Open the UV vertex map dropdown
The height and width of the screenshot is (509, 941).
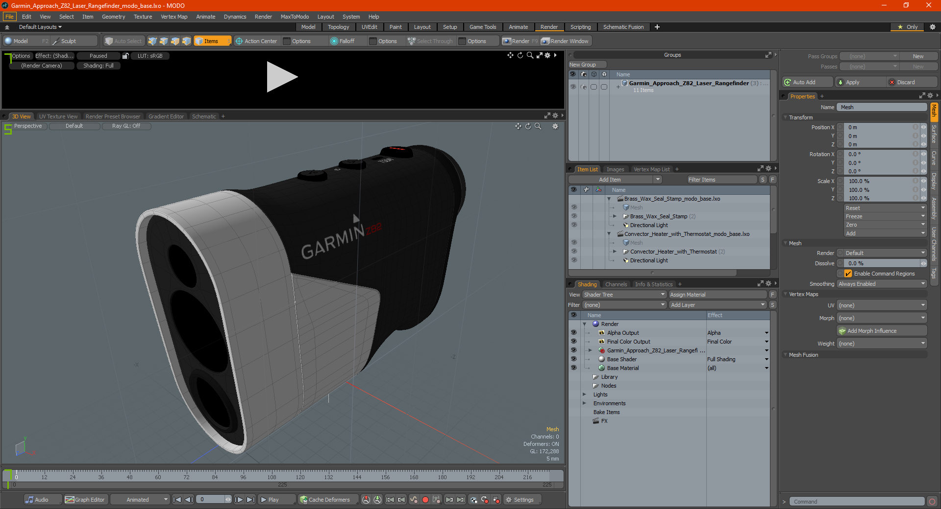[882, 305]
